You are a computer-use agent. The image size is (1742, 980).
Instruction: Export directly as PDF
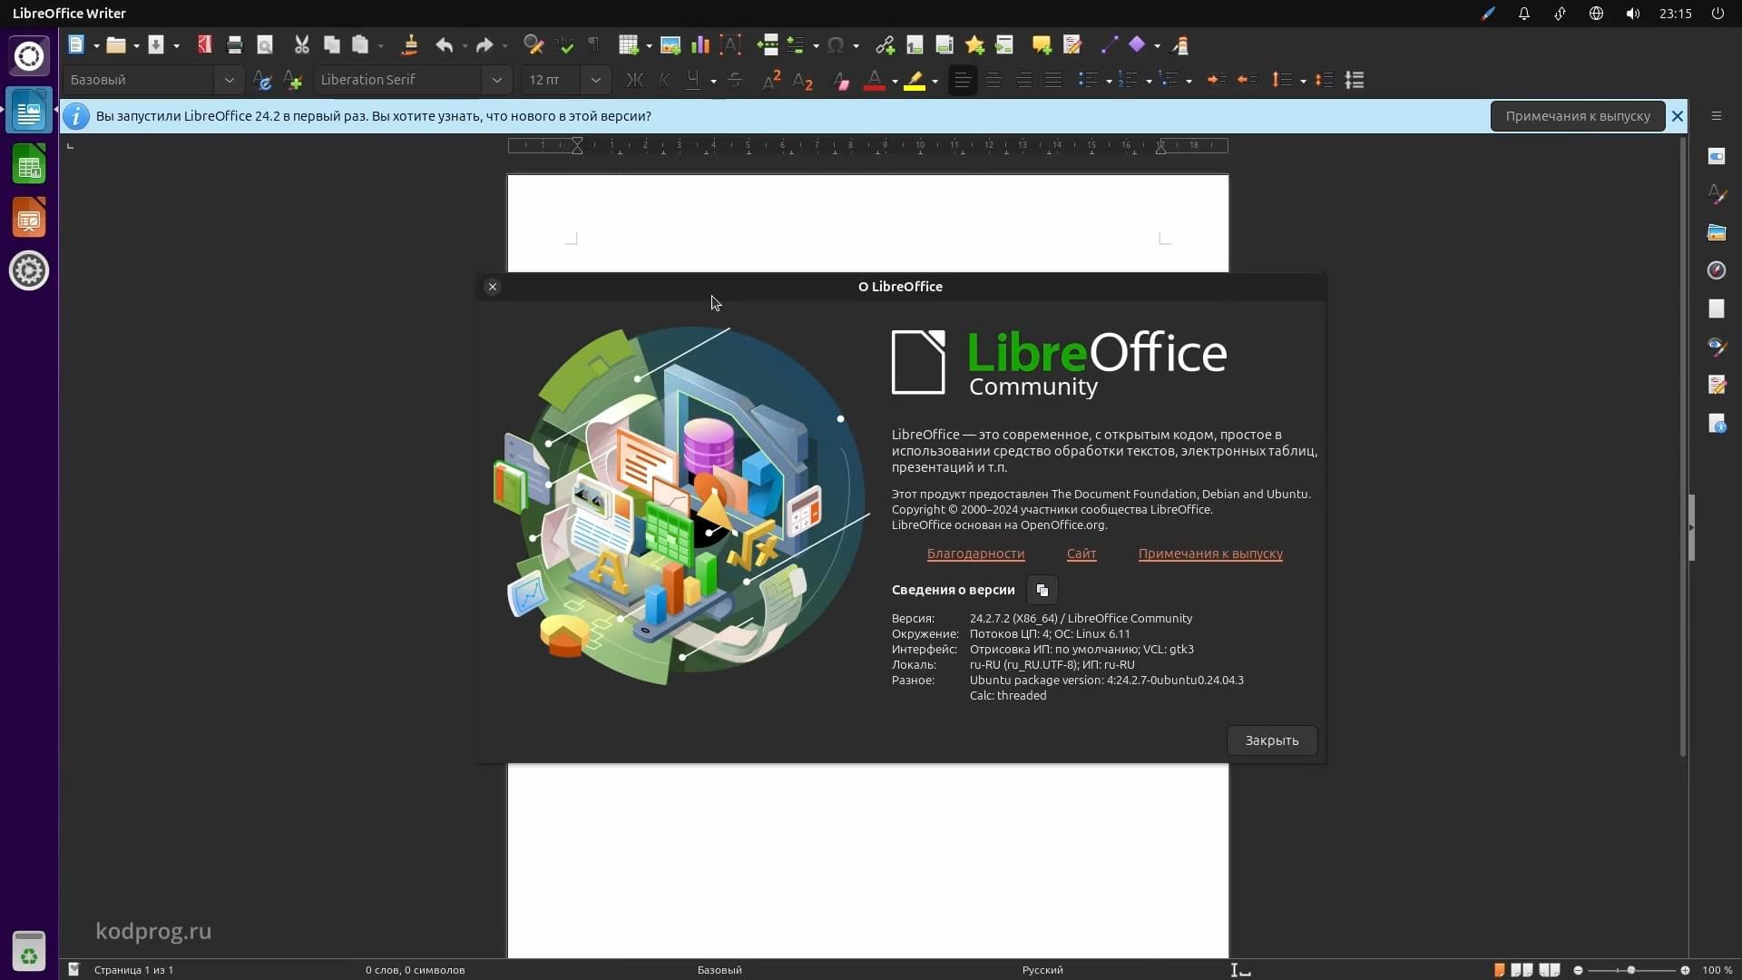(205, 44)
